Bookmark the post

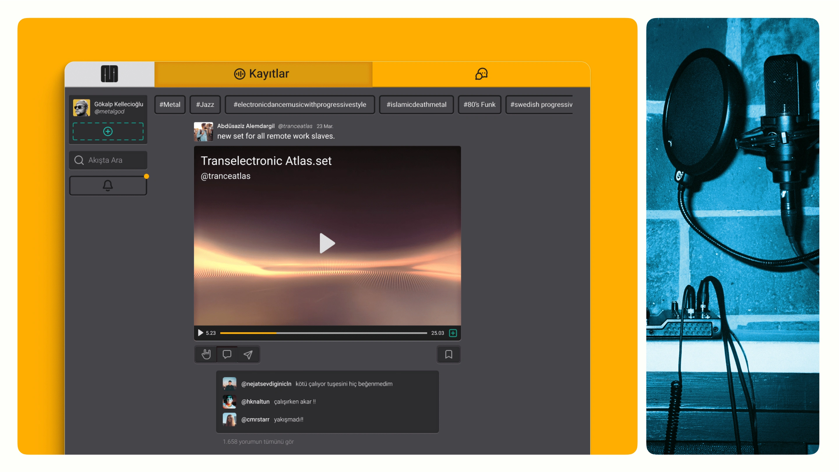449,354
